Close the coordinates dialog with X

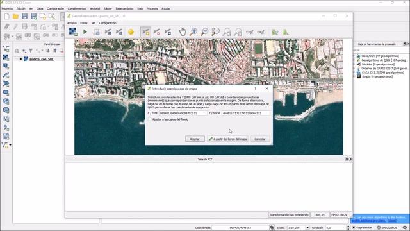pos(266,89)
